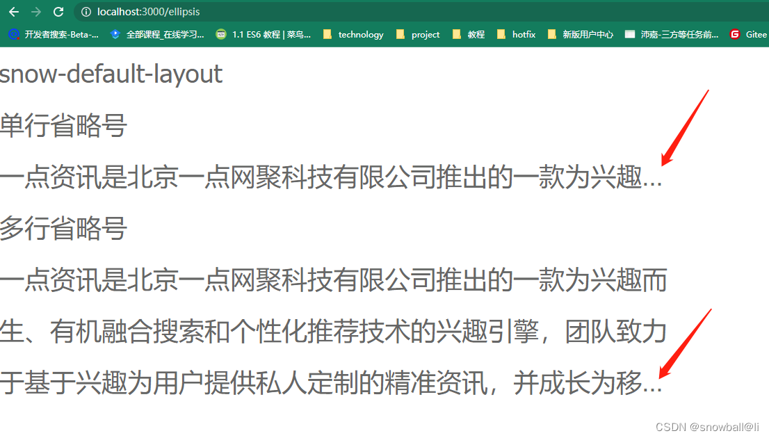Screen dimensions: 769x438
Task: Open the Gitee bookmark
Action: pyautogui.click(x=748, y=34)
